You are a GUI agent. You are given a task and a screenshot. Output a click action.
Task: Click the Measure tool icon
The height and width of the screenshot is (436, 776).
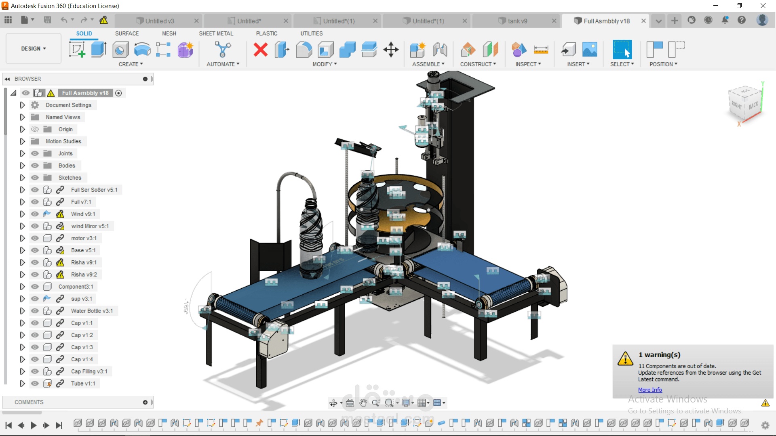(x=540, y=50)
